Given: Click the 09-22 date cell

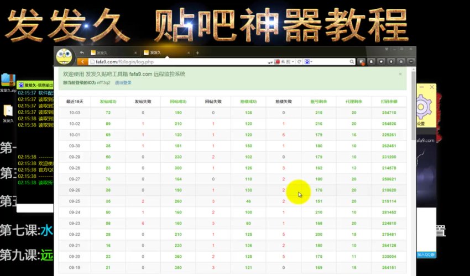Looking at the screenshot, I should [x=75, y=235].
